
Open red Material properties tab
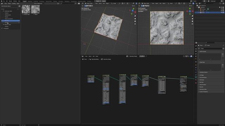point(196,80)
